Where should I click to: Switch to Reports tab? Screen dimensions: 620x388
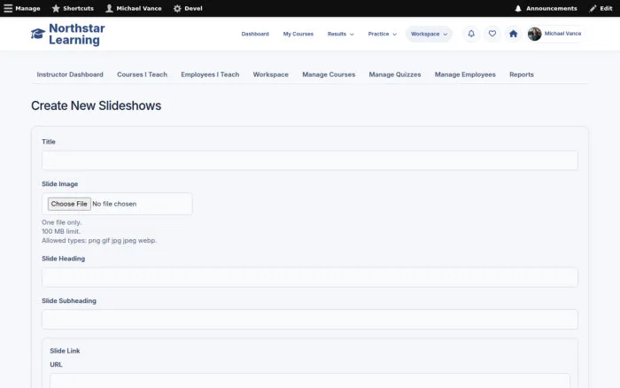click(x=521, y=74)
